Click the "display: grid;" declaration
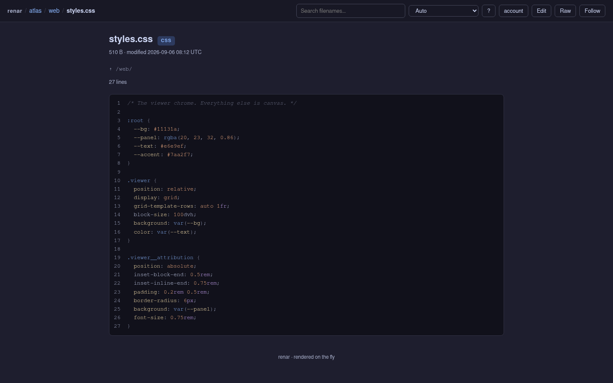 pos(157,197)
